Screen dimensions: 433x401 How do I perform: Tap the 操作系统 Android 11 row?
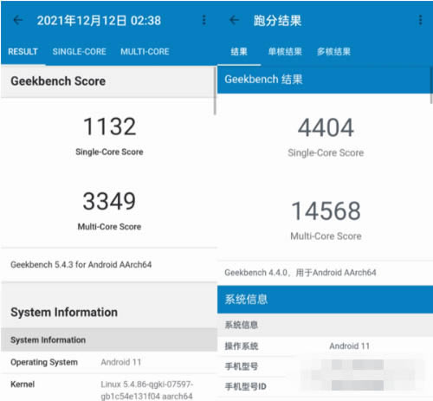click(325, 346)
